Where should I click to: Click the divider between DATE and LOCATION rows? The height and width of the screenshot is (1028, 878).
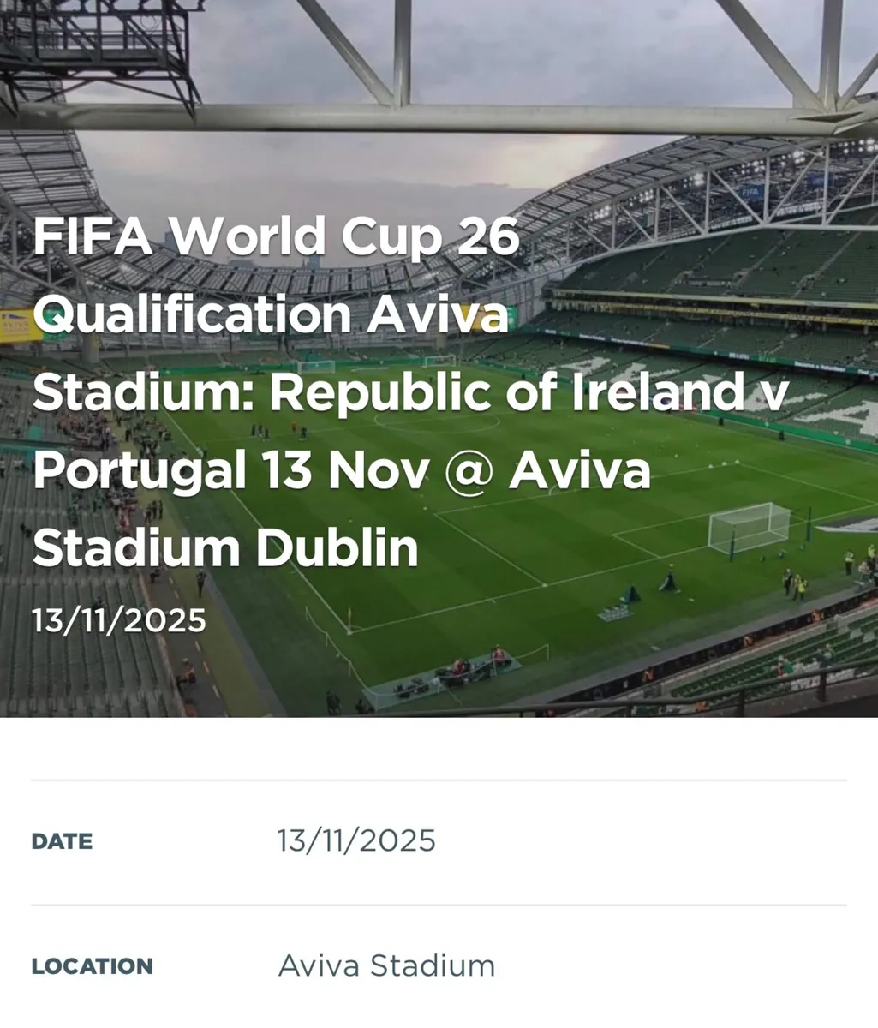(x=439, y=905)
